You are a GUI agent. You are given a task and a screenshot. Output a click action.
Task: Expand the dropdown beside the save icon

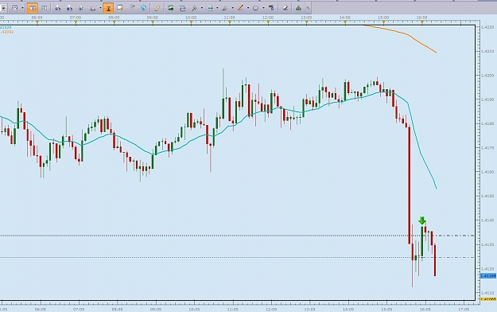pos(217,8)
